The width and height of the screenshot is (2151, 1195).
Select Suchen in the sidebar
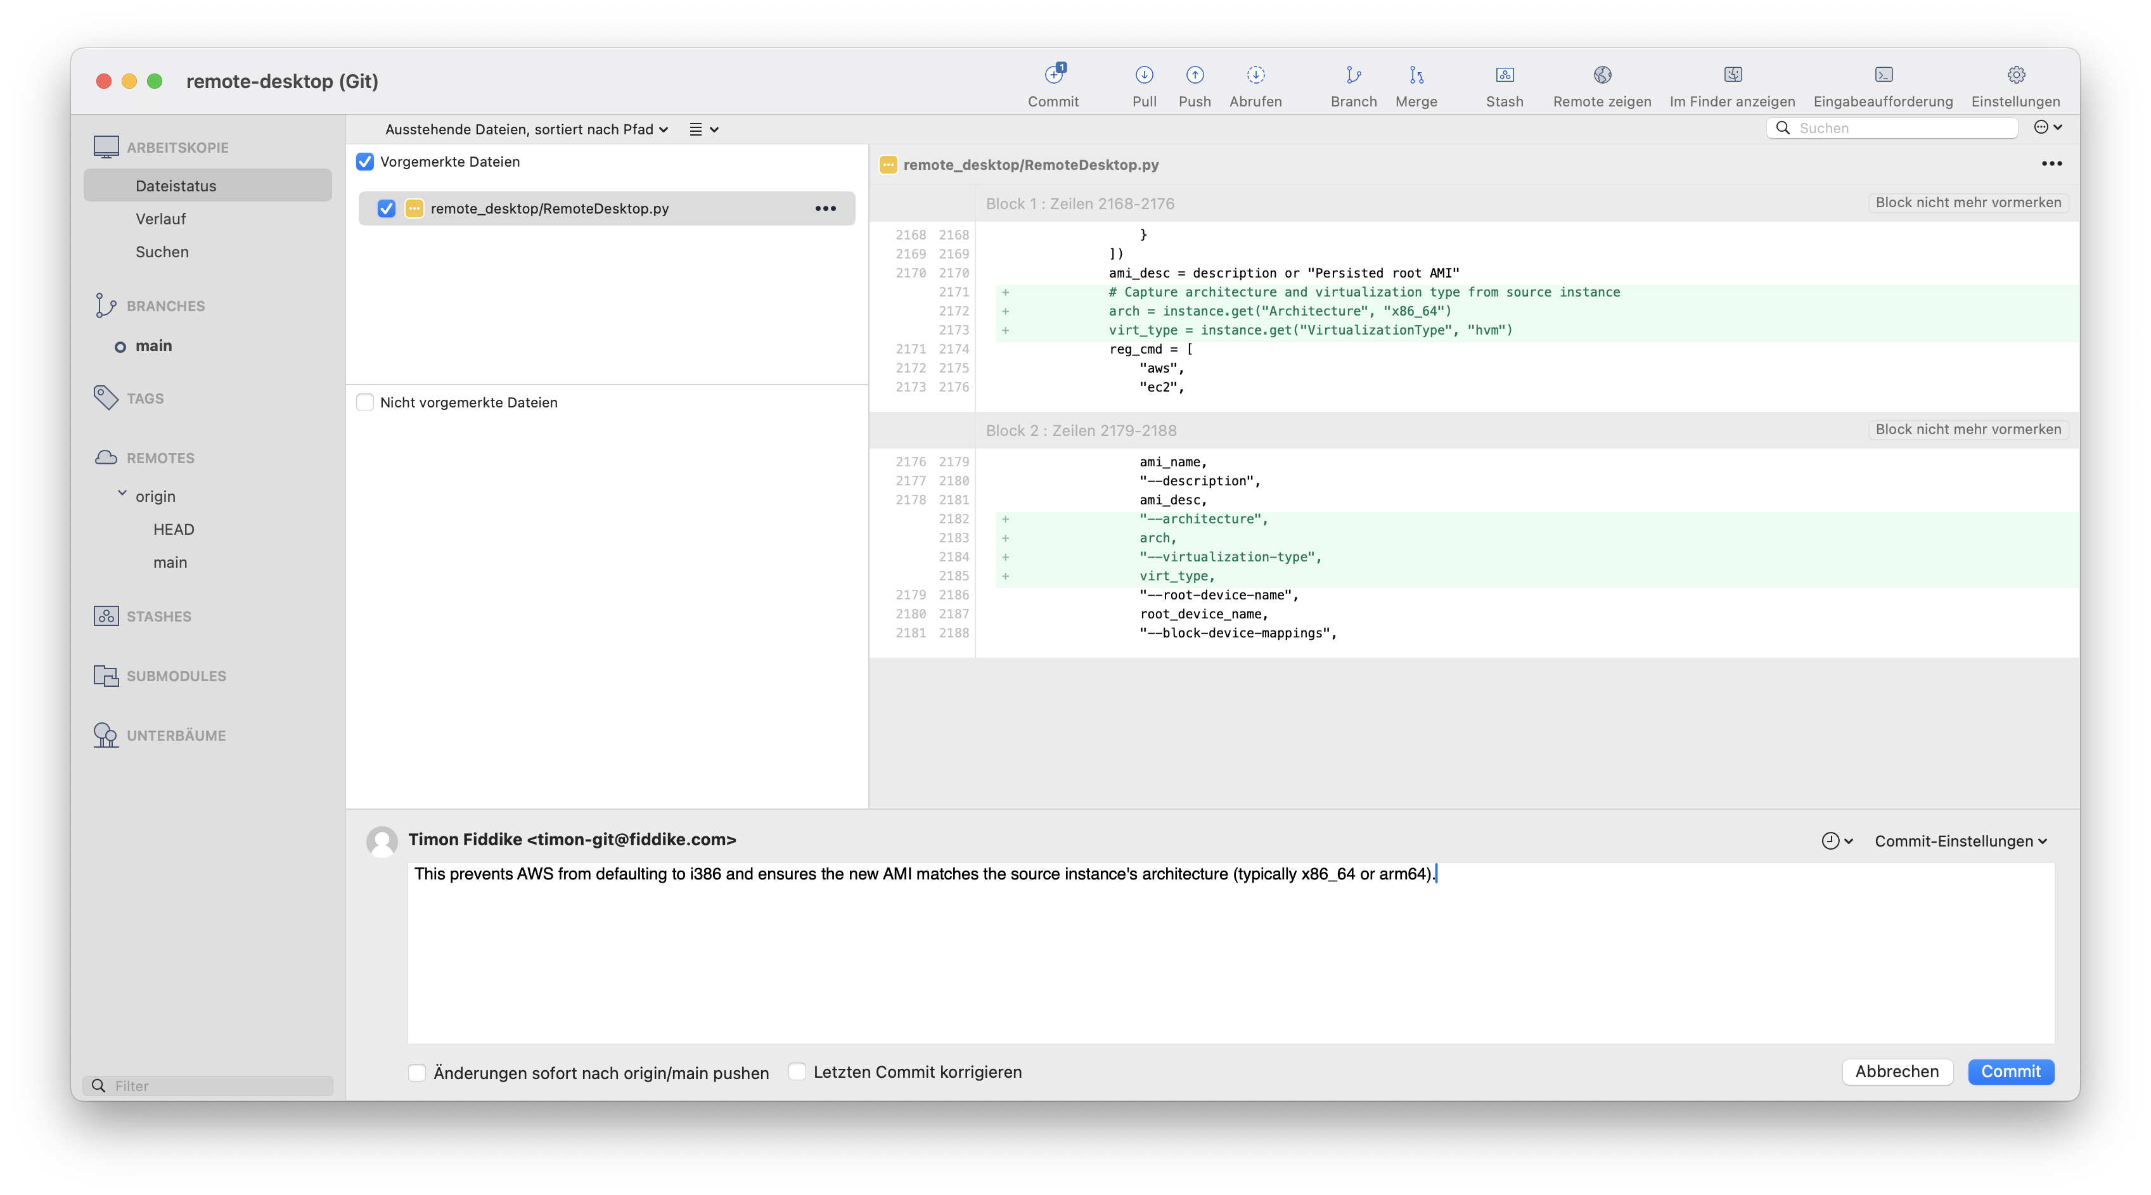coord(162,252)
